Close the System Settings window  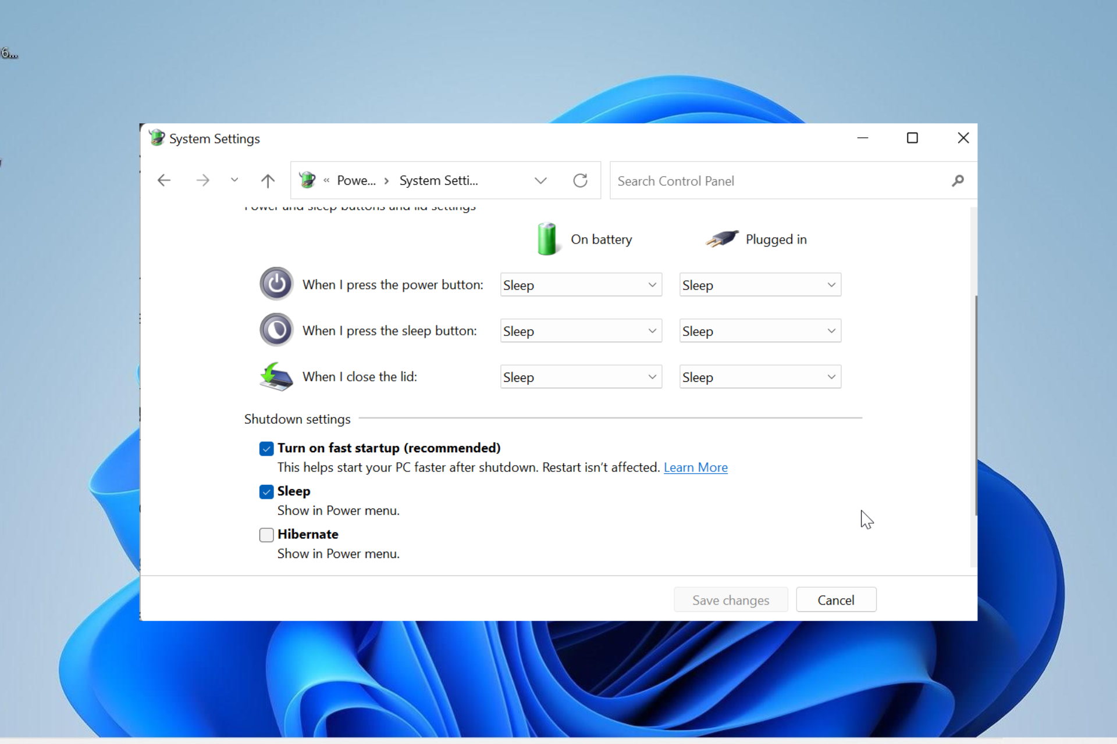963,138
